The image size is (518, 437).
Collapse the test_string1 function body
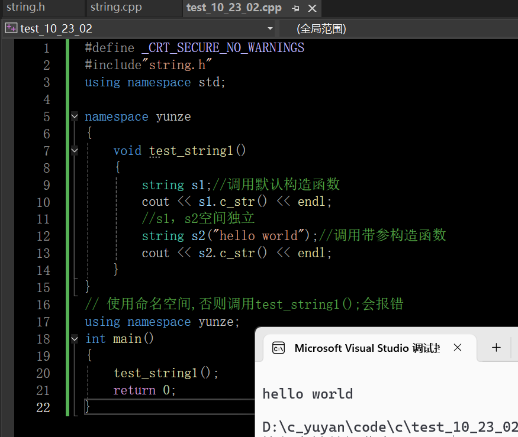(74, 150)
